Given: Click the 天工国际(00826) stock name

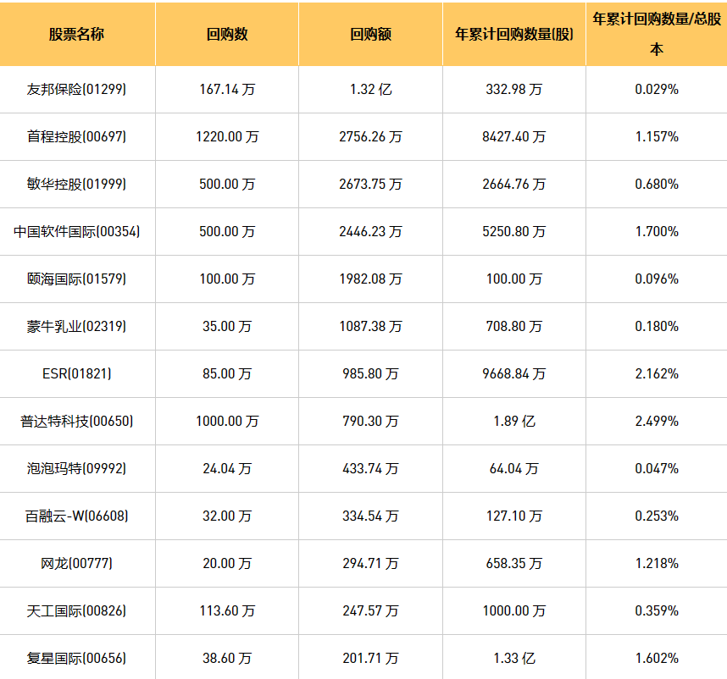Looking at the screenshot, I should click(77, 610).
